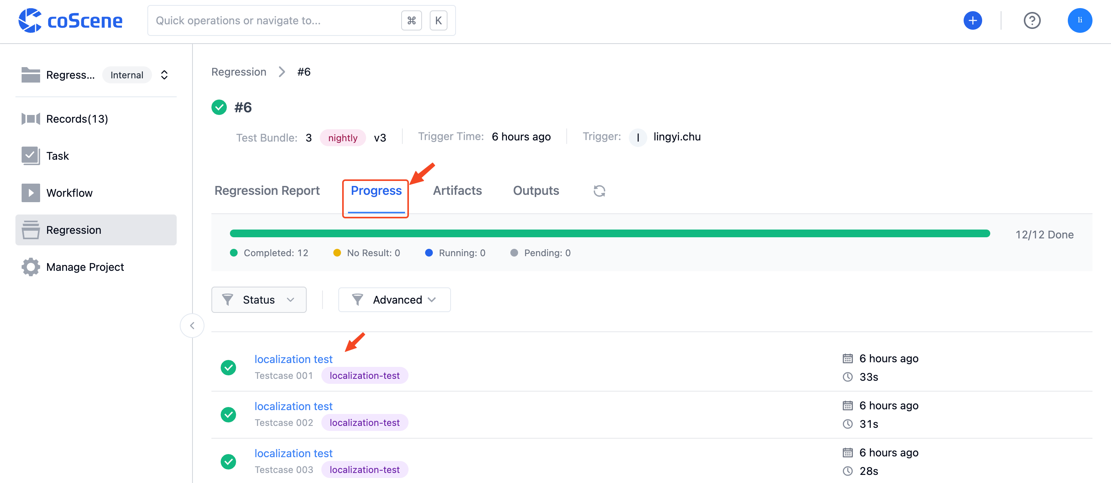Click the refresh/reload icon next to Outputs tab

(x=599, y=190)
